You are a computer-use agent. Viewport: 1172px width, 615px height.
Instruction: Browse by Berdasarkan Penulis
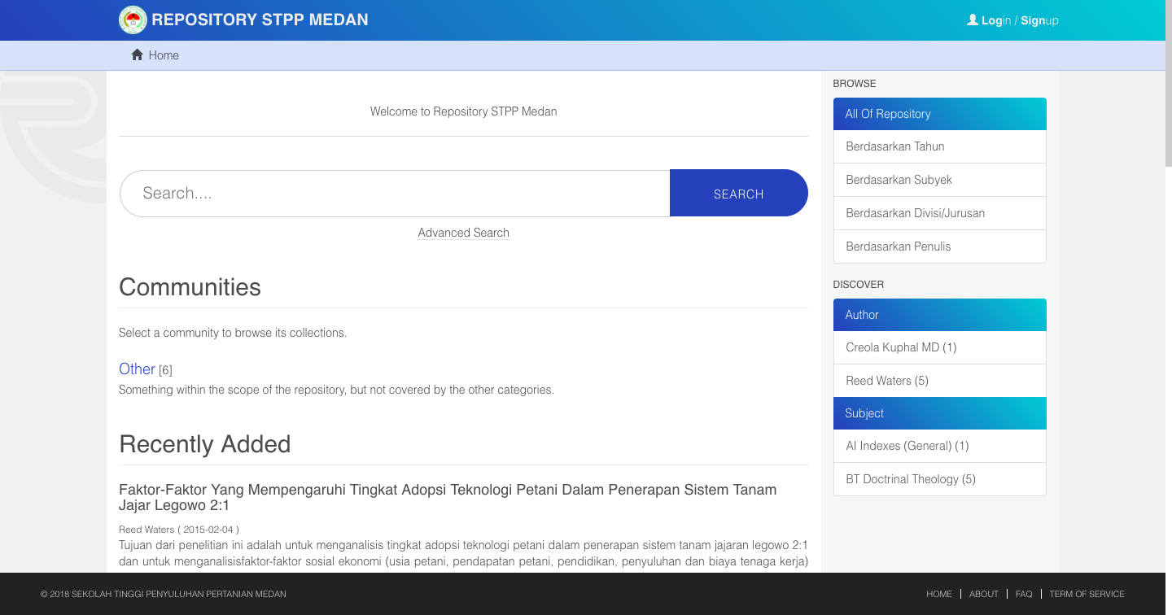pos(940,246)
